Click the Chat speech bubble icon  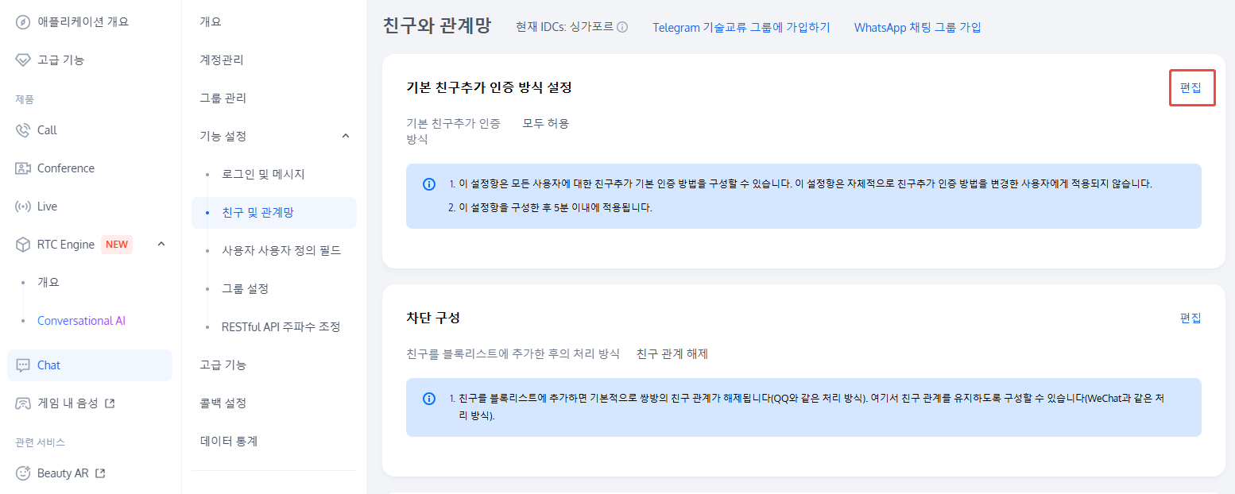23,365
